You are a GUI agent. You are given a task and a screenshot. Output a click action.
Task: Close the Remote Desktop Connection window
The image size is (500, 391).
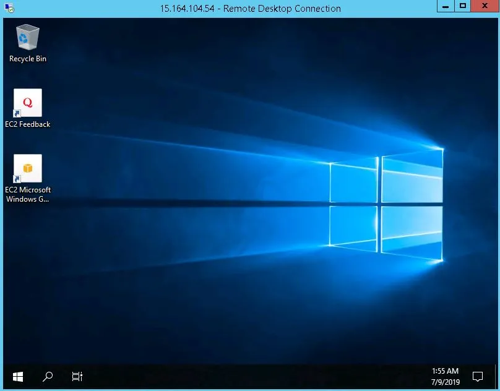pyautogui.click(x=485, y=6)
